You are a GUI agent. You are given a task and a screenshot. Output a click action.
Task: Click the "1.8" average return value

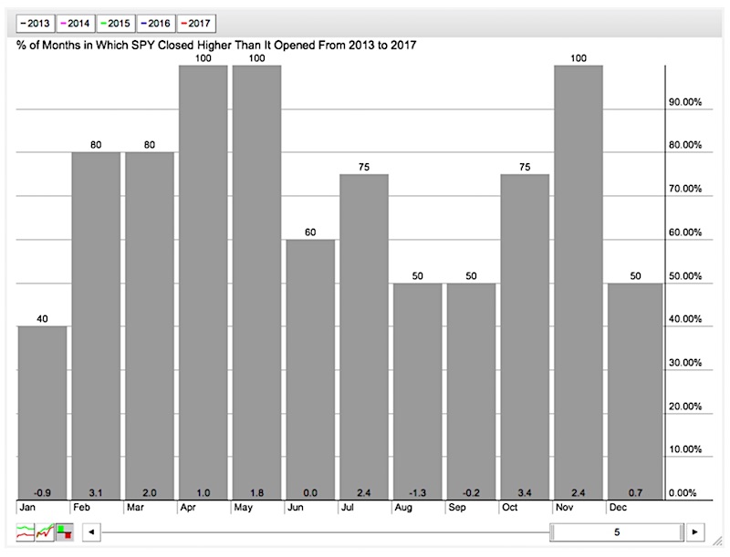coord(257,493)
